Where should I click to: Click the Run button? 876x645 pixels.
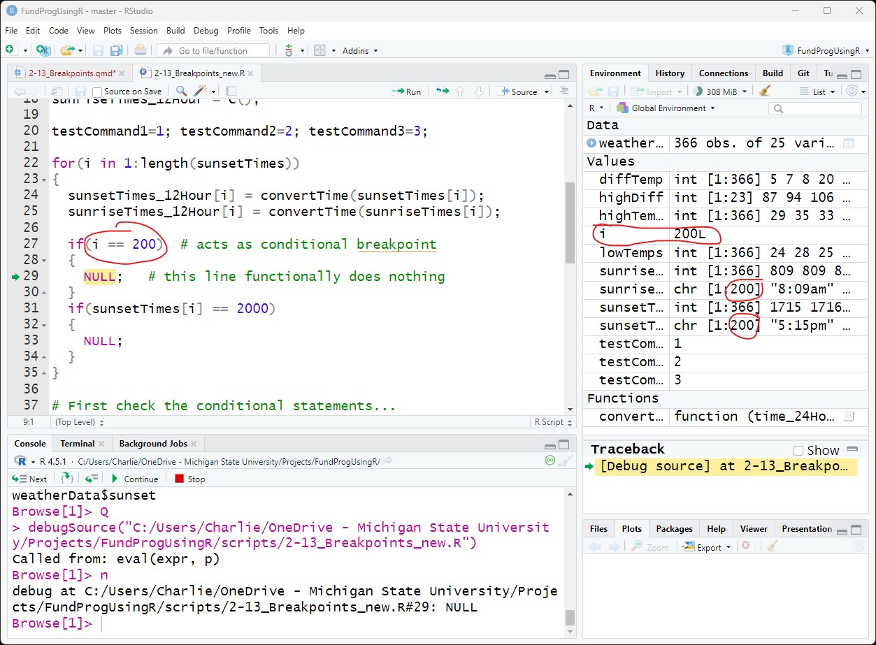(x=406, y=92)
